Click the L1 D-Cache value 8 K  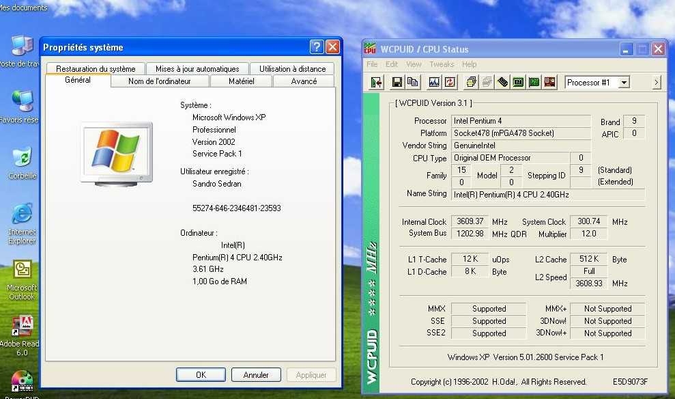(x=470, y=271)
